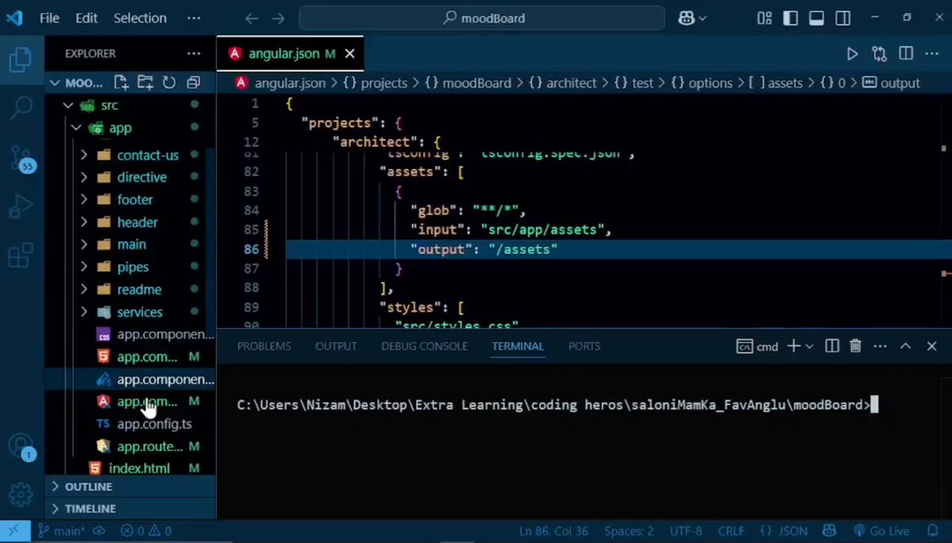Image resolution: width=952 pixels, height=543 pixels.
Task: Collapse all folders in Explorer
Action: coord(193,82)
